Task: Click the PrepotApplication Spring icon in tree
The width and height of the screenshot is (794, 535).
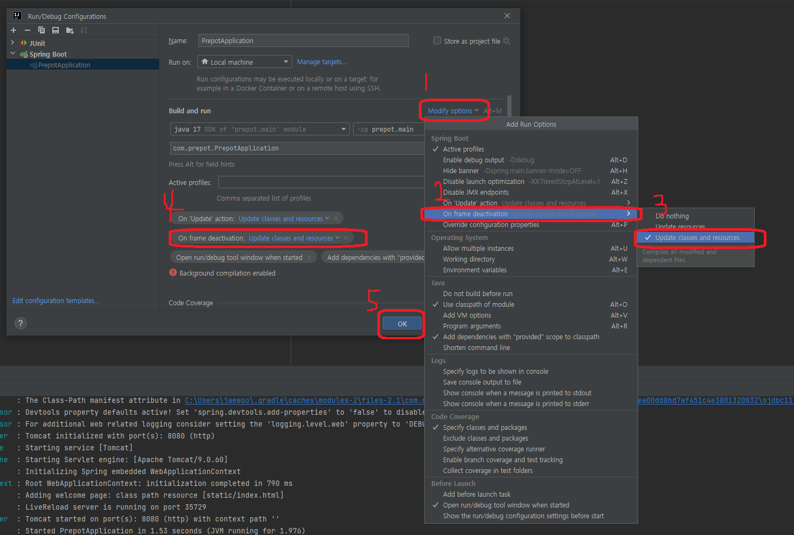Action: (x=34, y=65)
